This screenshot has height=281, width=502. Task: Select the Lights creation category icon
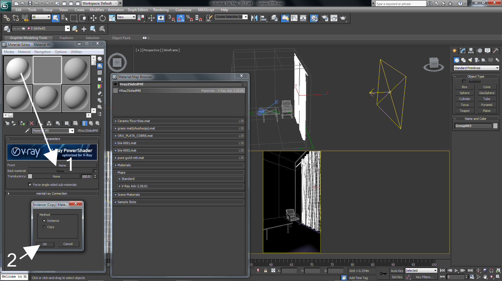pos(470,60)
